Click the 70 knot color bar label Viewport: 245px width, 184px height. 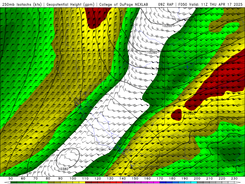coord(36,178)
